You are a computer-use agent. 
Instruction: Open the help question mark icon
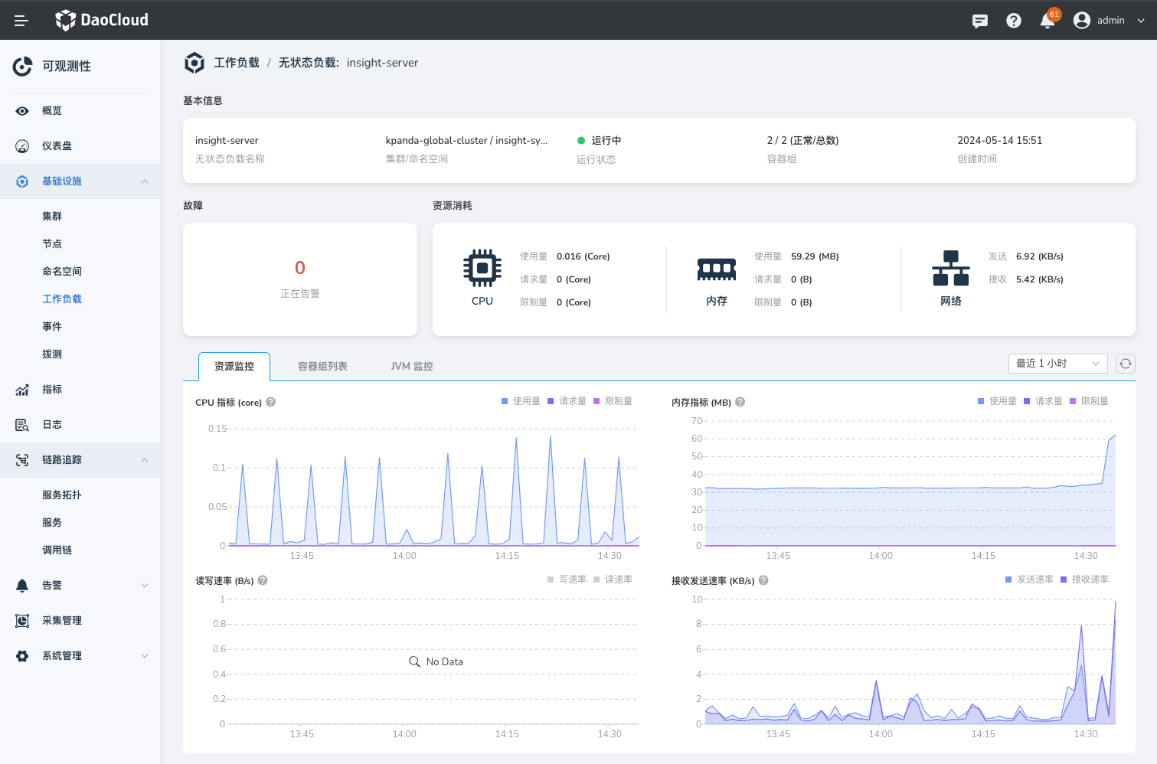tap(1013, 21)
